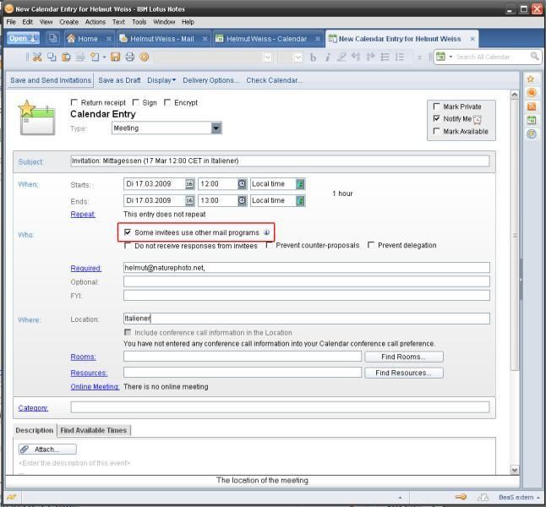Open the end time clock picker
The height and width of the screenshot is (507, 546).
[242, 200]
